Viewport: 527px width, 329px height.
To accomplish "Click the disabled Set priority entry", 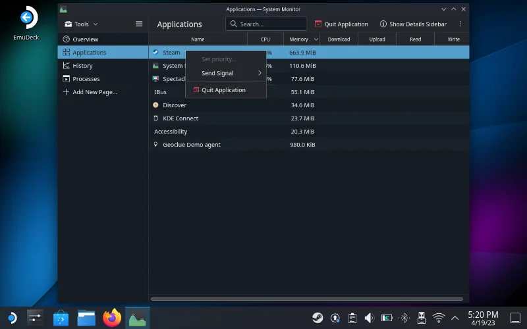I will coord(226,59).
